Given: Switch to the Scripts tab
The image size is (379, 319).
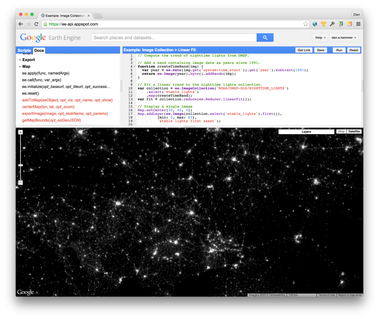Looking at the screenshot, I should pyautogui.click(x=24, y=50).
